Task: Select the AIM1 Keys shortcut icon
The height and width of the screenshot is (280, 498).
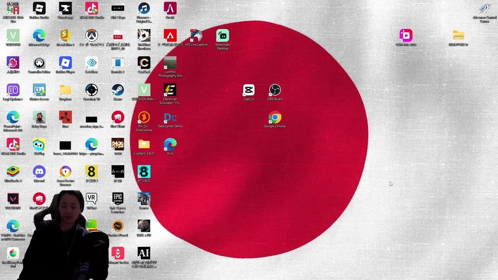Action: pyautogui.click(x=118, y=9)
